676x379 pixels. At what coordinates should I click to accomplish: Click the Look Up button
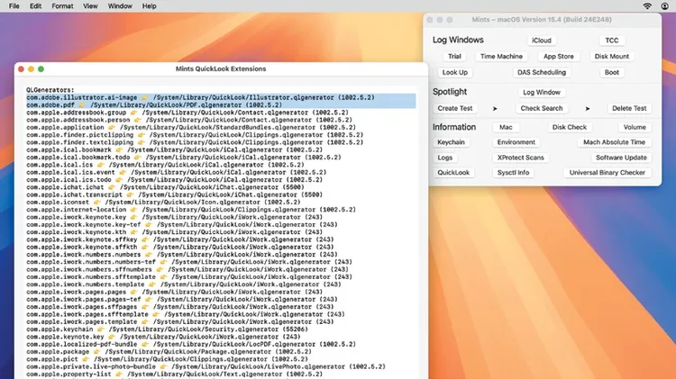point(455,72)
